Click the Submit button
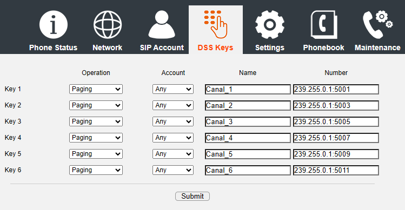 coord(192,197)
